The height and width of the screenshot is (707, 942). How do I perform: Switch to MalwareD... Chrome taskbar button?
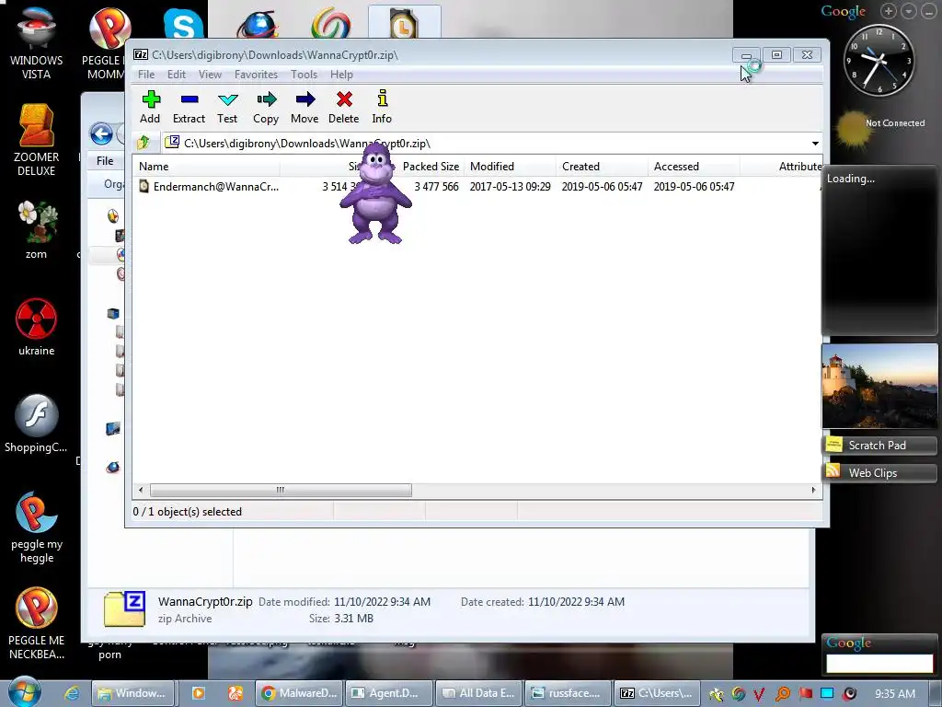[x=299, y=693]
